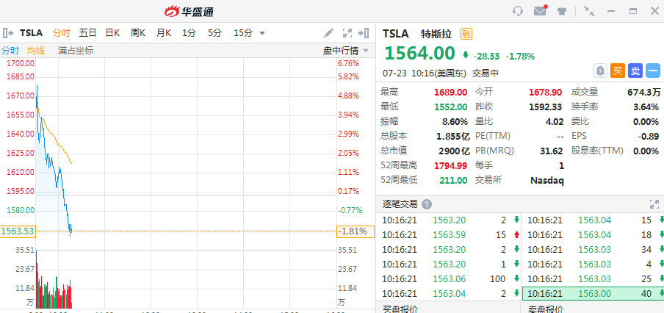The width and height of the screenshot is (664, 313).
Task: Click today's open value 1678.90
Action: pos(546,93)
